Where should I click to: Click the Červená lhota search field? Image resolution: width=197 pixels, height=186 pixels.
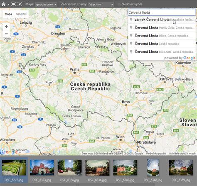tap(162, 12)
